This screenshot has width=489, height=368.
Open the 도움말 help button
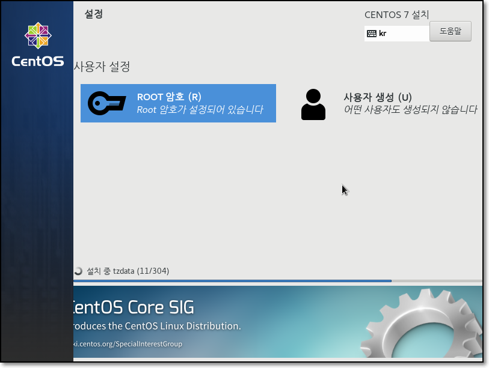(x=451, y=31)
